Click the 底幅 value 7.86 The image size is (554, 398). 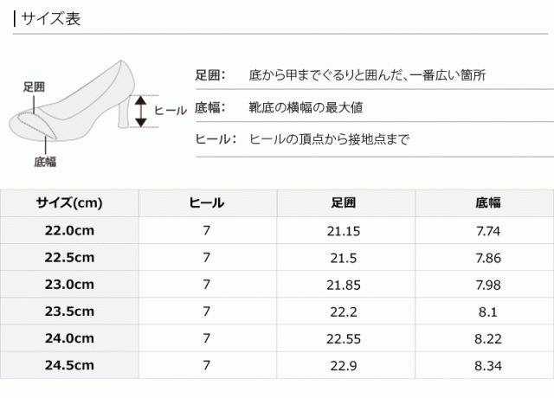tap(488, 258)
